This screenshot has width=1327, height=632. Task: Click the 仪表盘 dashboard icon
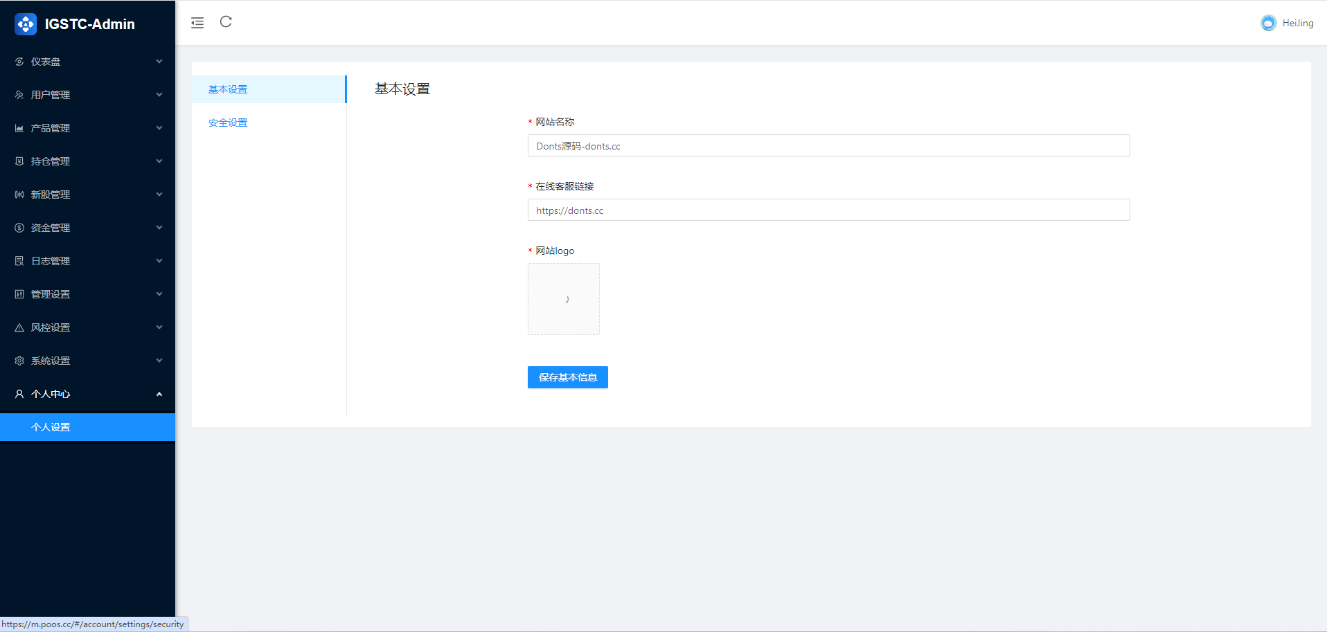tap(19, 62)
